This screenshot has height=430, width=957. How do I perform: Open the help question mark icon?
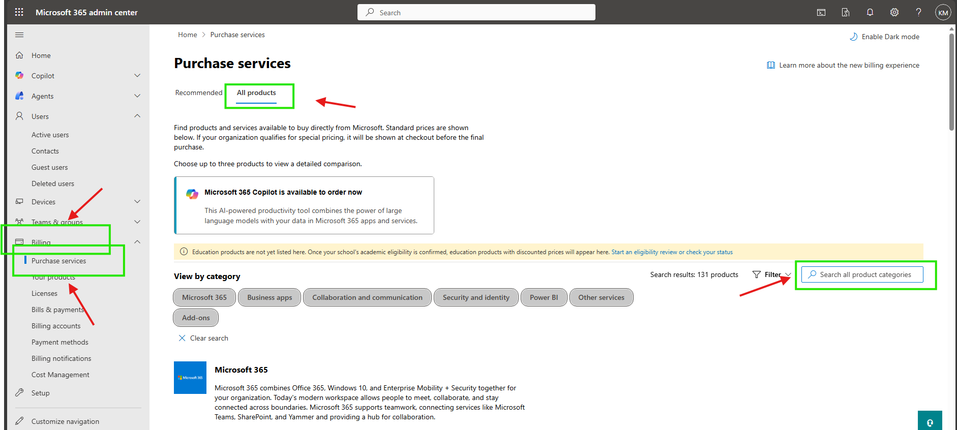pos(919,12)
